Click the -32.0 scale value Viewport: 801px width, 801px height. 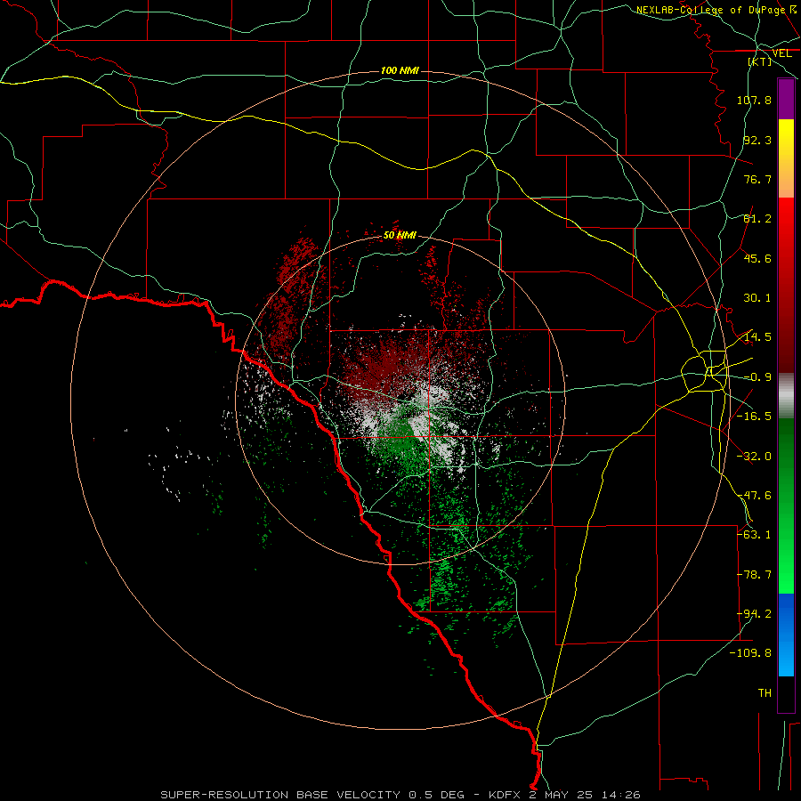pos(754,457)
